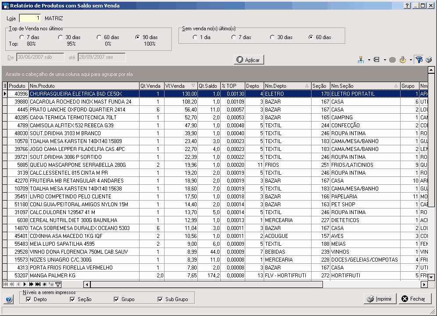The width and height of the screenshot is (437, 316).
Task: Select Top de Venda 60 dias
Action: 99,37
